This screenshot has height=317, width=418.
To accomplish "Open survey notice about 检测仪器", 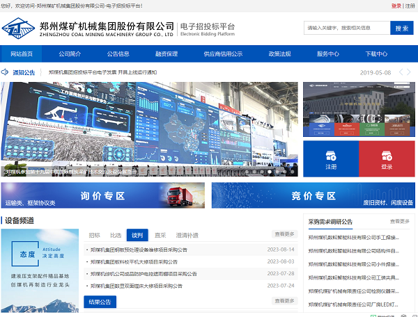I will tap(353, 291).
